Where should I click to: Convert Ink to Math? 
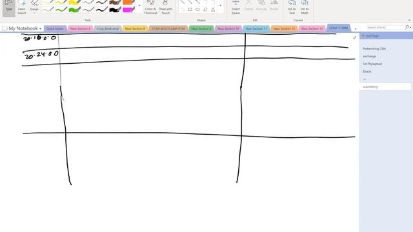coord(305,7)
